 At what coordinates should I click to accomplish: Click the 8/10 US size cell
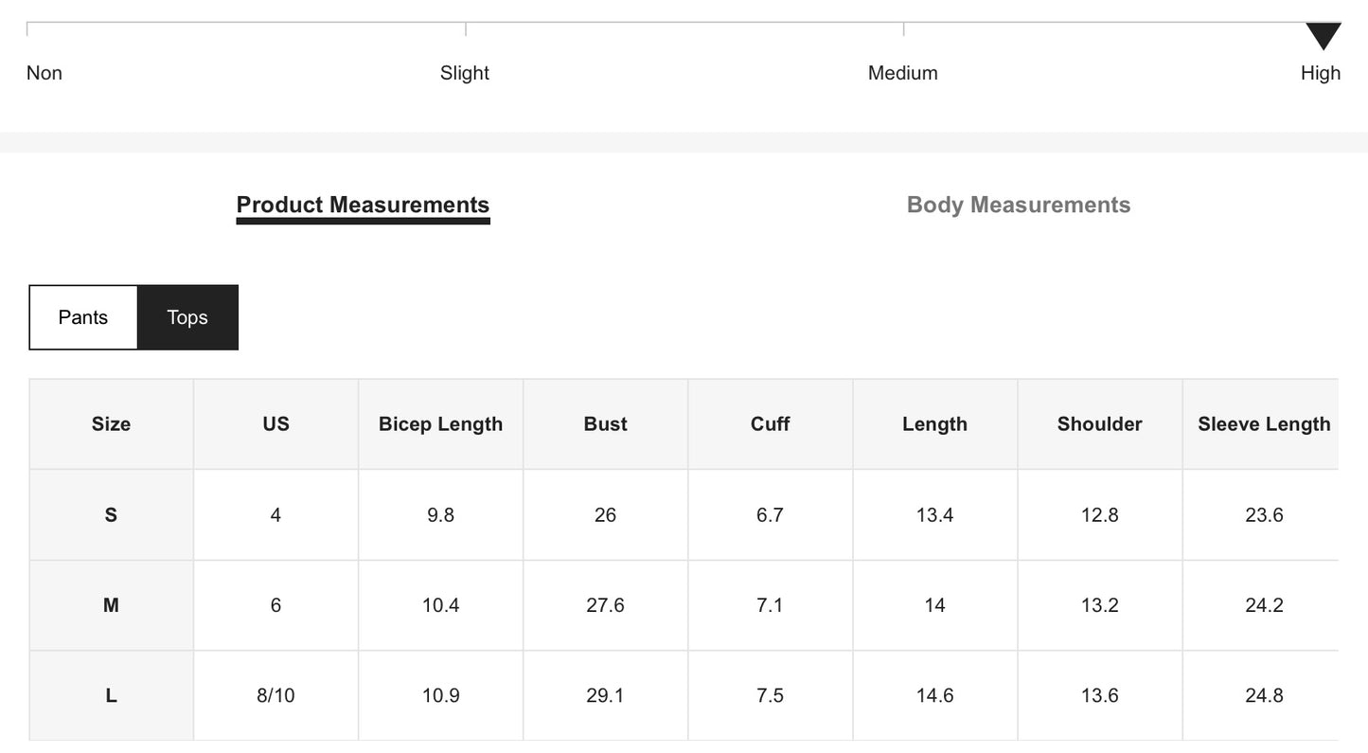[x=275, y=696]
